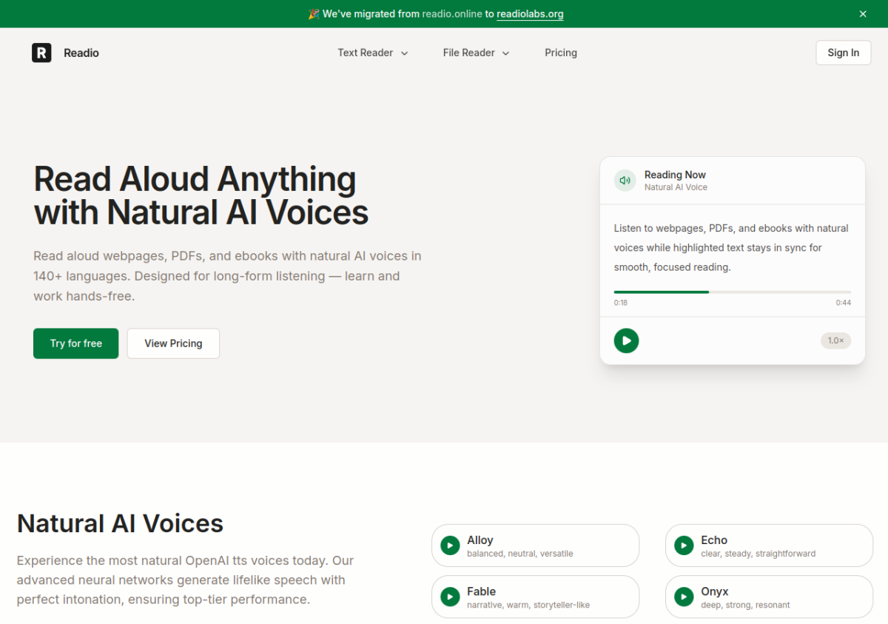Play the Alloy voice sample
Image resolution: width=888 pixels, height=624 pixels.
(x=450, y=546)
